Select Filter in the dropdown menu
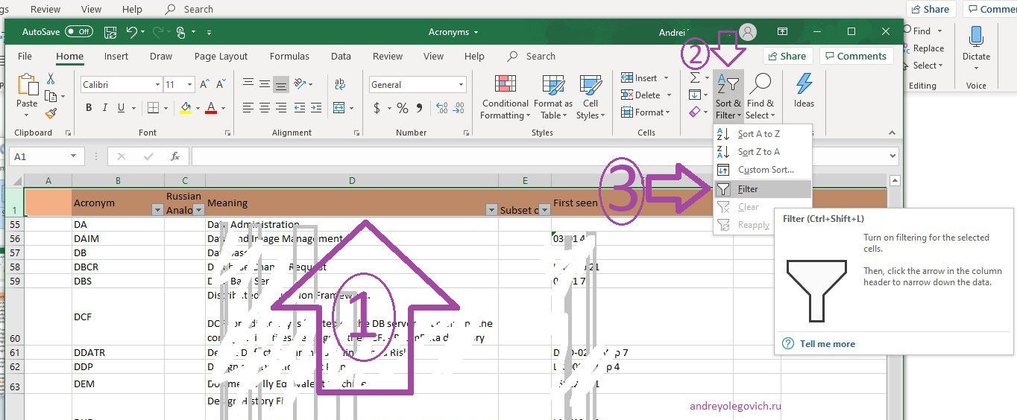This screenshot has height=420, width=1017. click(762, 189)
